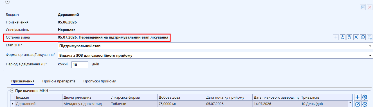Open the gear settings icon beside the table

coord(365,97)
